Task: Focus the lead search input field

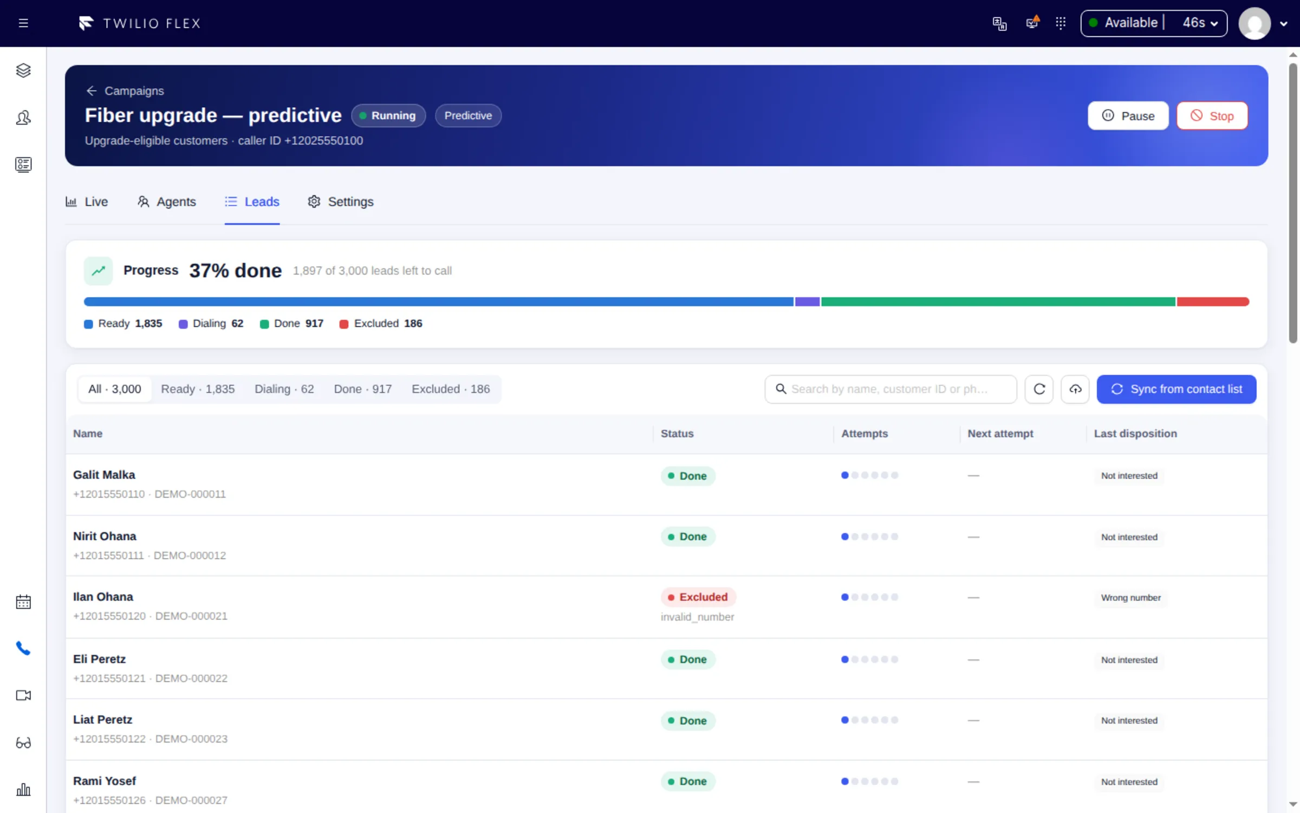Action: (x=890, y=389)
